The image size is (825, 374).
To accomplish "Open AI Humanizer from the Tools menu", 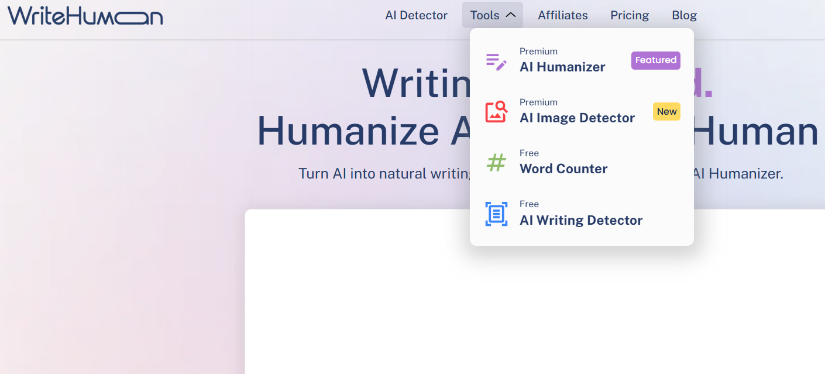I will pyautogui.click(x=562, y=67).
